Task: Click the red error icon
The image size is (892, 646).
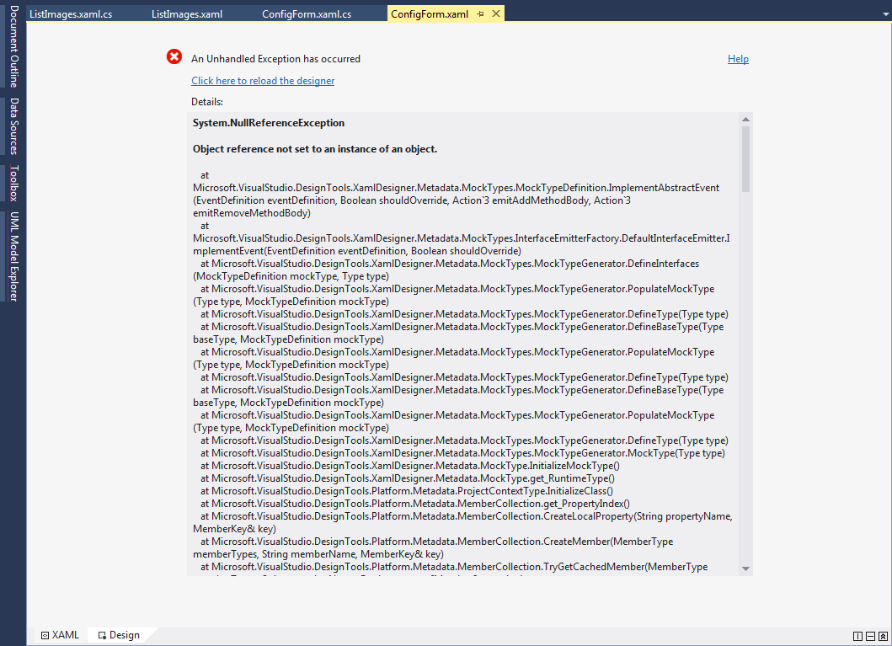Action: [174, 57]
